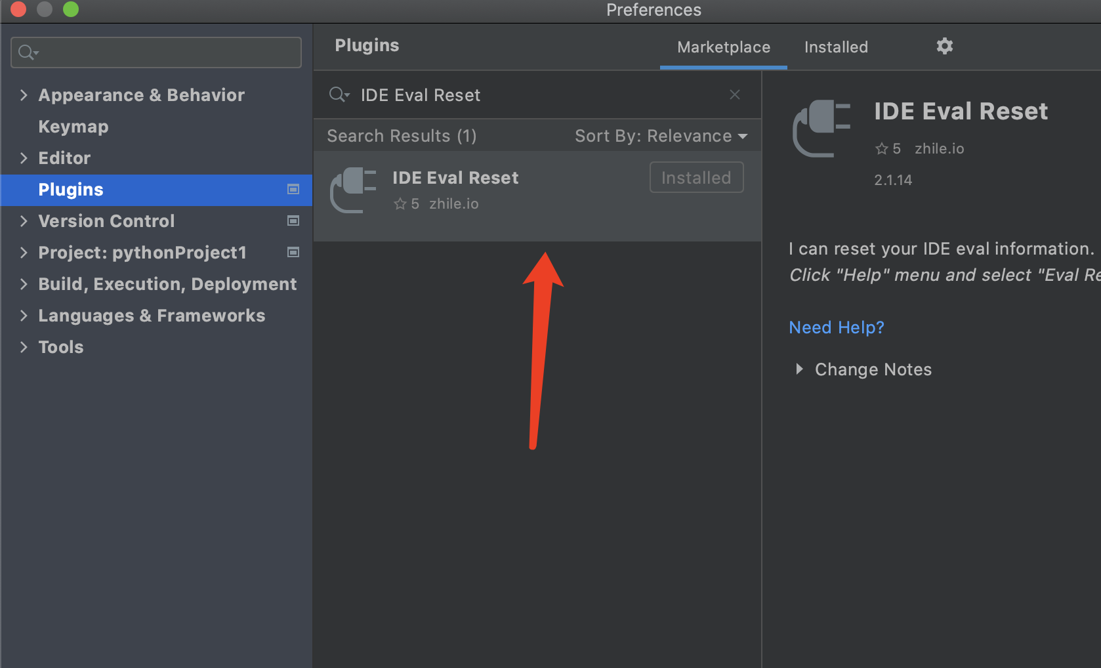Click IDE Eval Reset plug icon in results
Image resolution: width=1101 pixels, height=668 pixels.
coord(353,190)
